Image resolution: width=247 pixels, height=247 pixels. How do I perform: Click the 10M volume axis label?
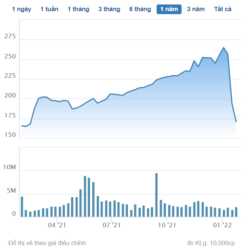[x=10, y=168]
